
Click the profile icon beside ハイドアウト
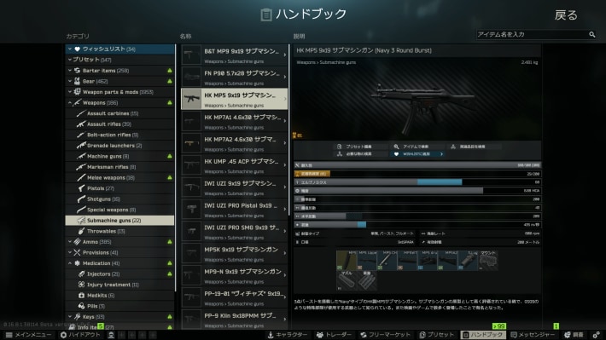coord(111,335)
